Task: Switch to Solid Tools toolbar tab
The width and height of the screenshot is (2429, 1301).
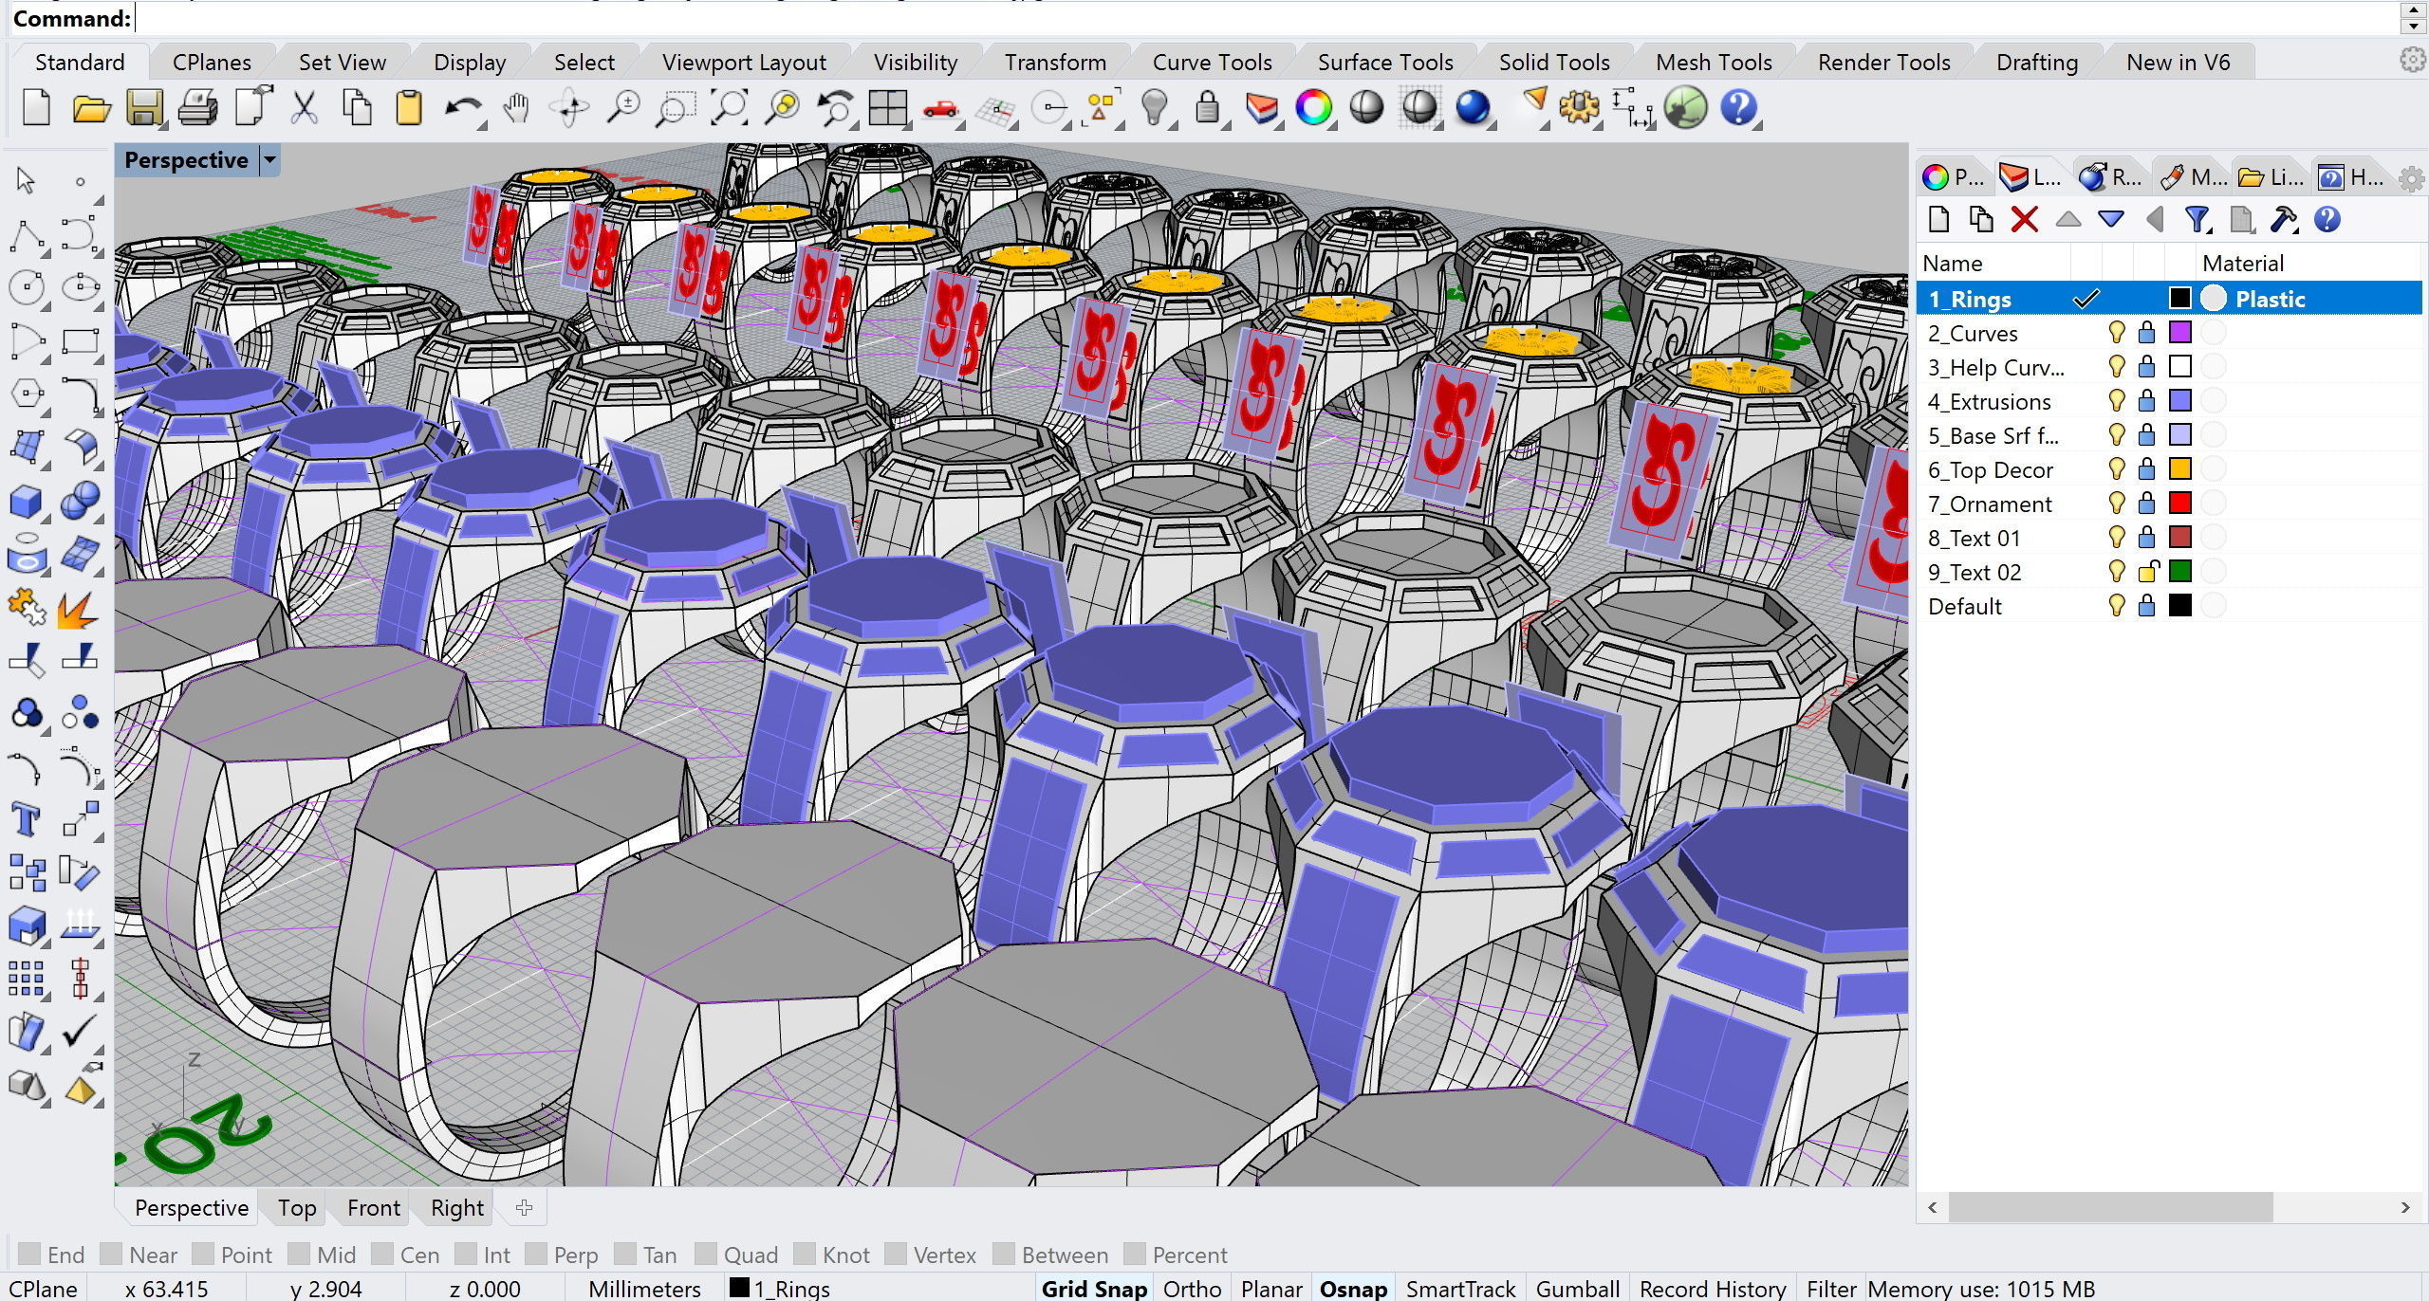Action: [x=1554, y=63]
